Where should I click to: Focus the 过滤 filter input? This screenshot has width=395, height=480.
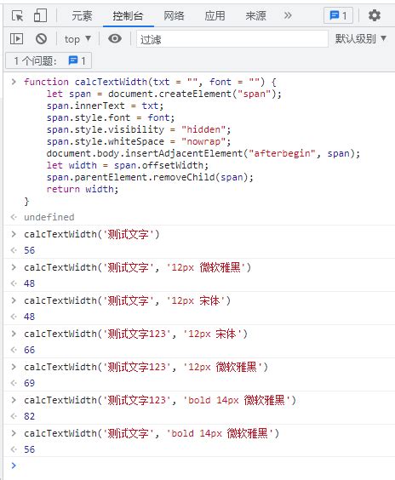[x=232, y=39]
